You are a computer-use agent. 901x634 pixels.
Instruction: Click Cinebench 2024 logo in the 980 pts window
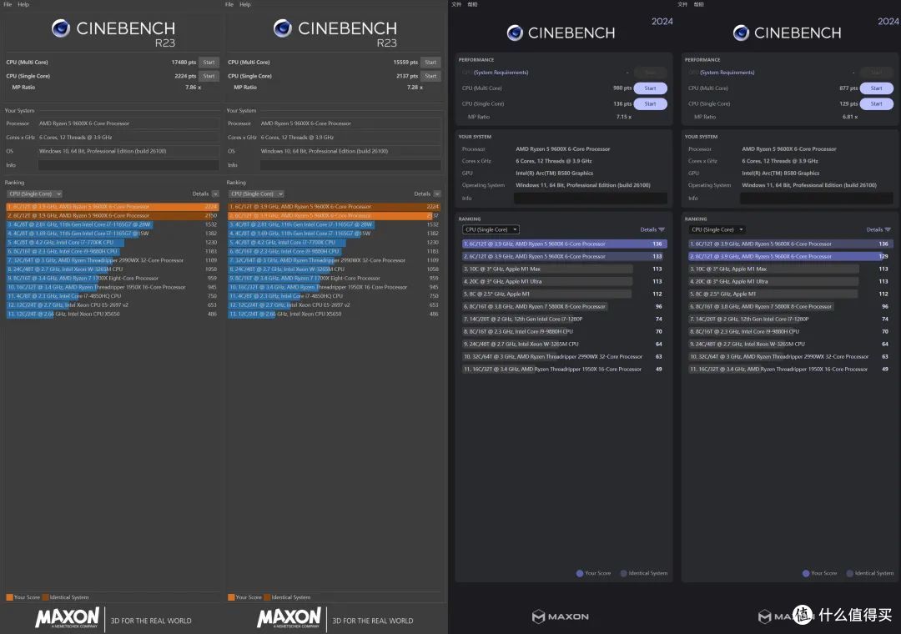point(561,33)
